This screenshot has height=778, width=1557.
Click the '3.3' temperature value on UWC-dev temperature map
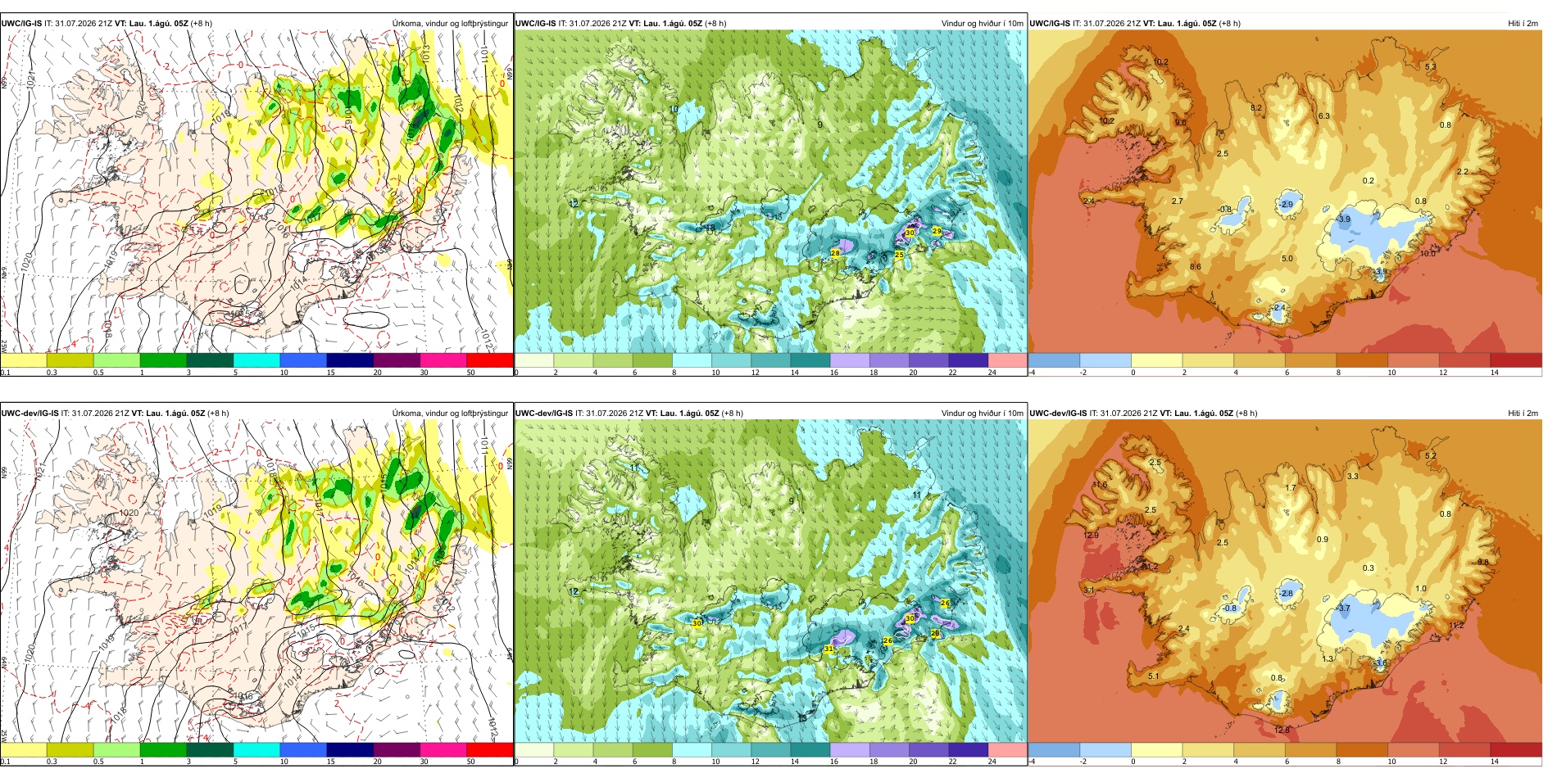1352,477
